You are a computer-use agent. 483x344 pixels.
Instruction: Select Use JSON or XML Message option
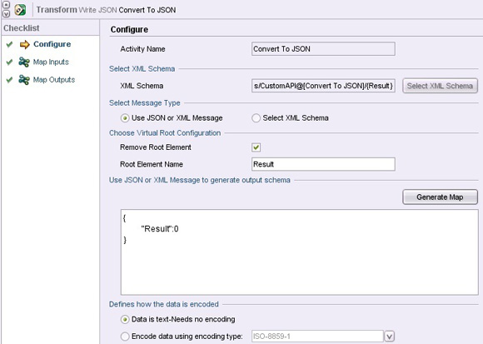pyautogui.click(x=125, y=118)
